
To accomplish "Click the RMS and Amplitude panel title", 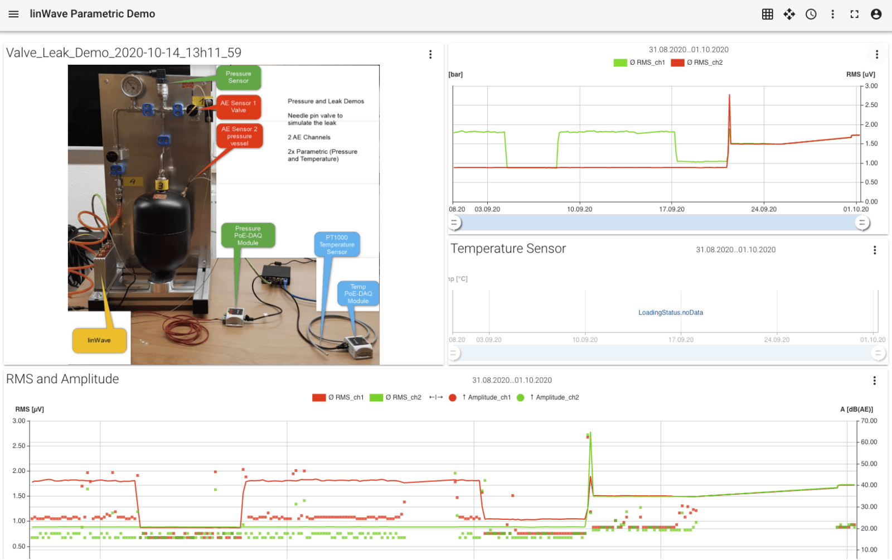I will (x=62, y=379).
